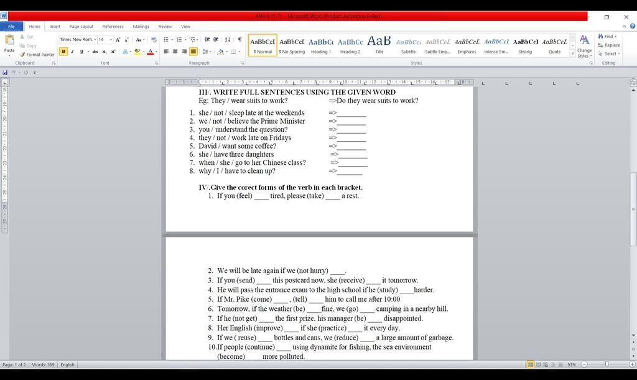Click Replace in Editing group
Screen dimensions: 637x380
[x=609, y=45]
